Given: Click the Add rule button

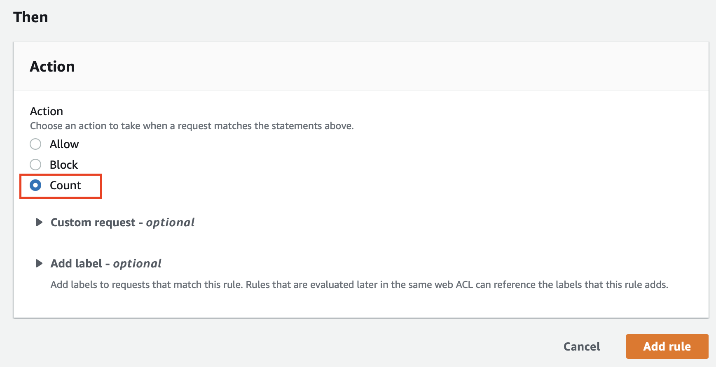Looking at the screenshot, I should click(x=667, y=346).
